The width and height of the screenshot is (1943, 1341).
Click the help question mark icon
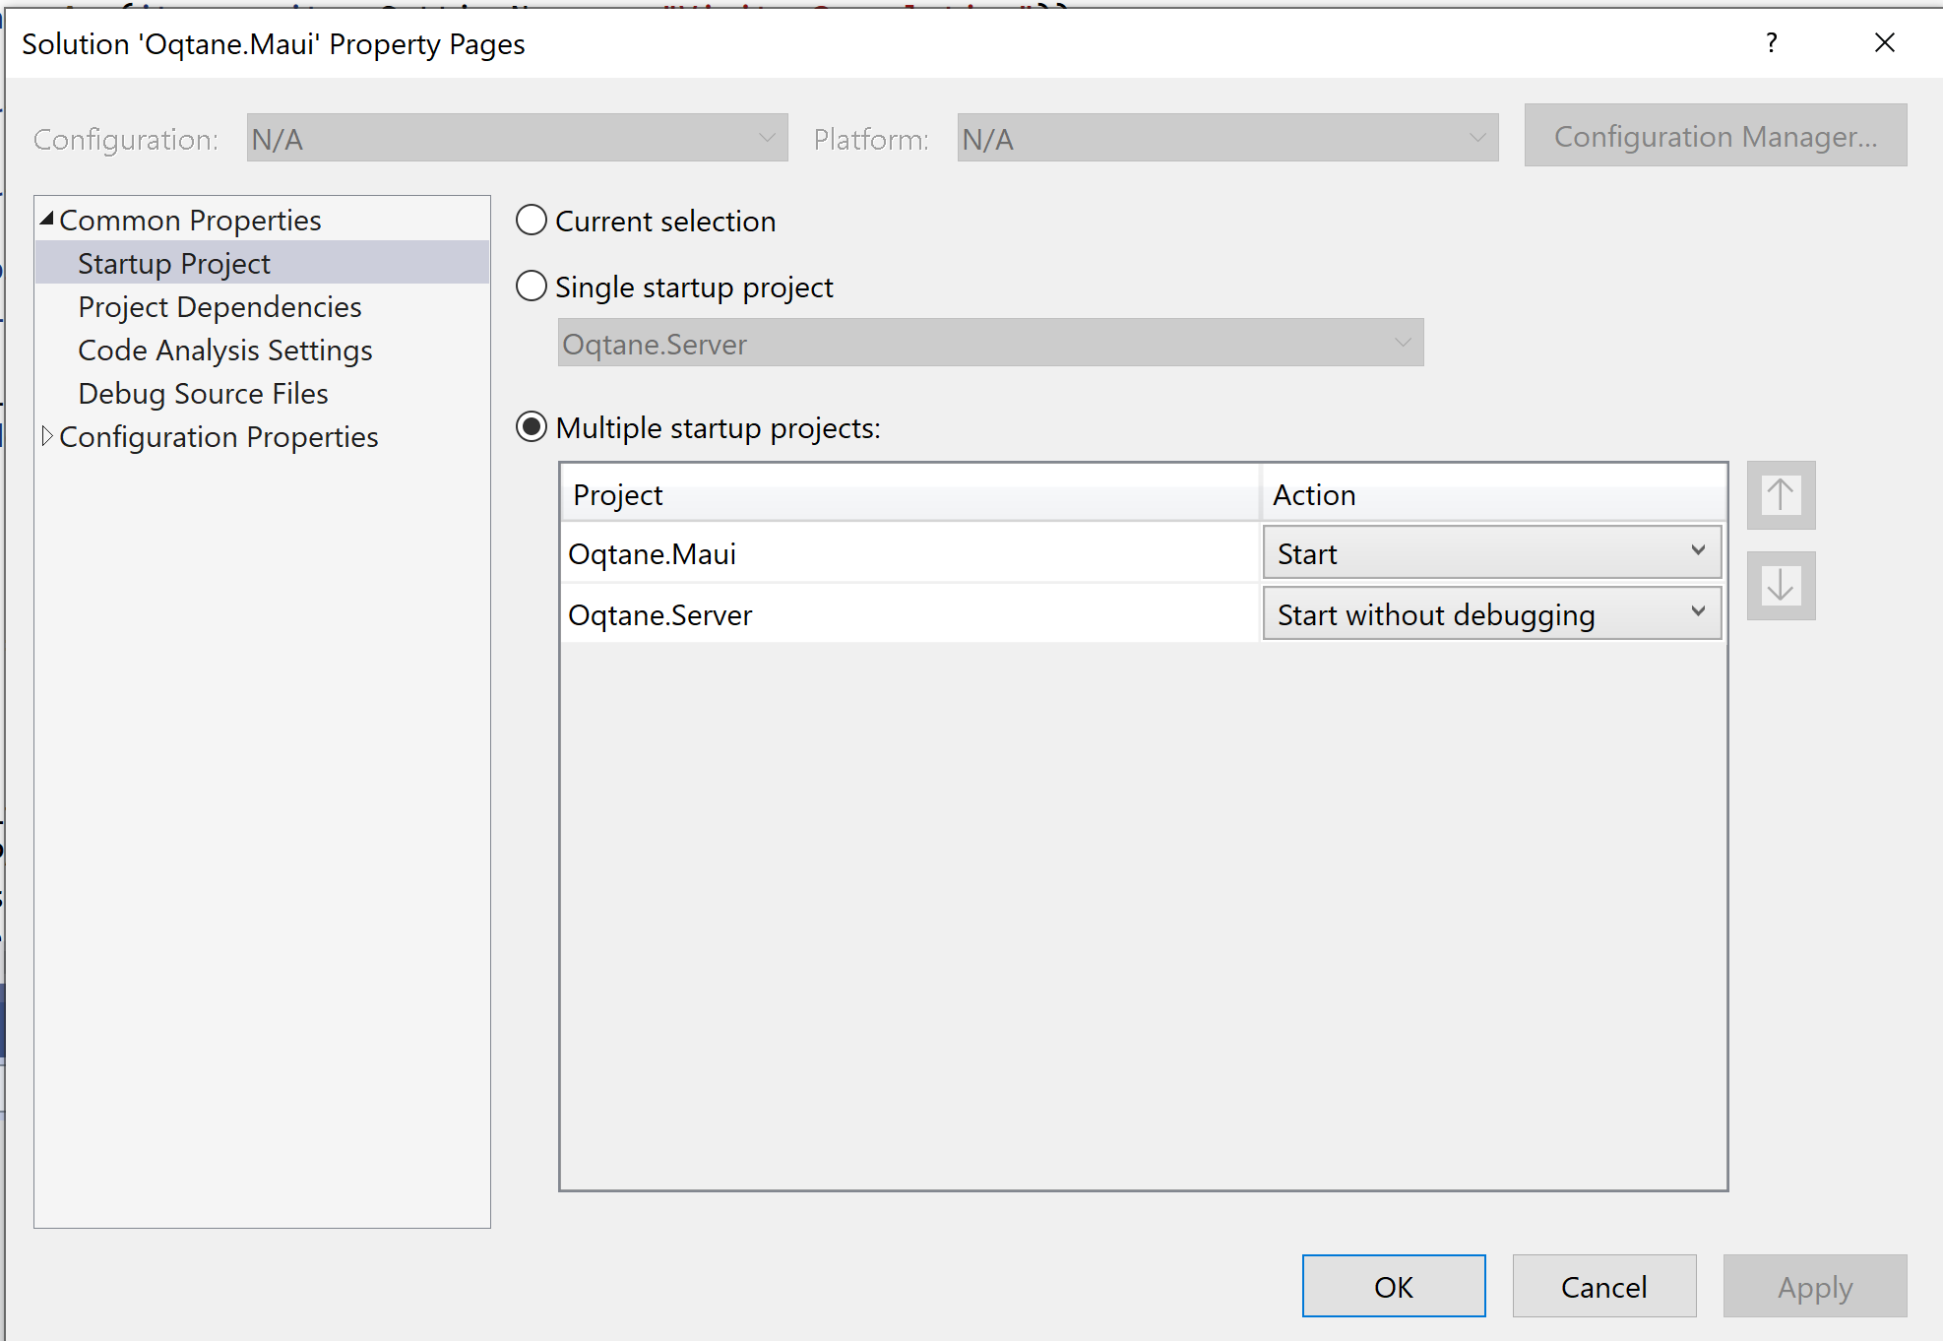click(x=1771, y=42)
